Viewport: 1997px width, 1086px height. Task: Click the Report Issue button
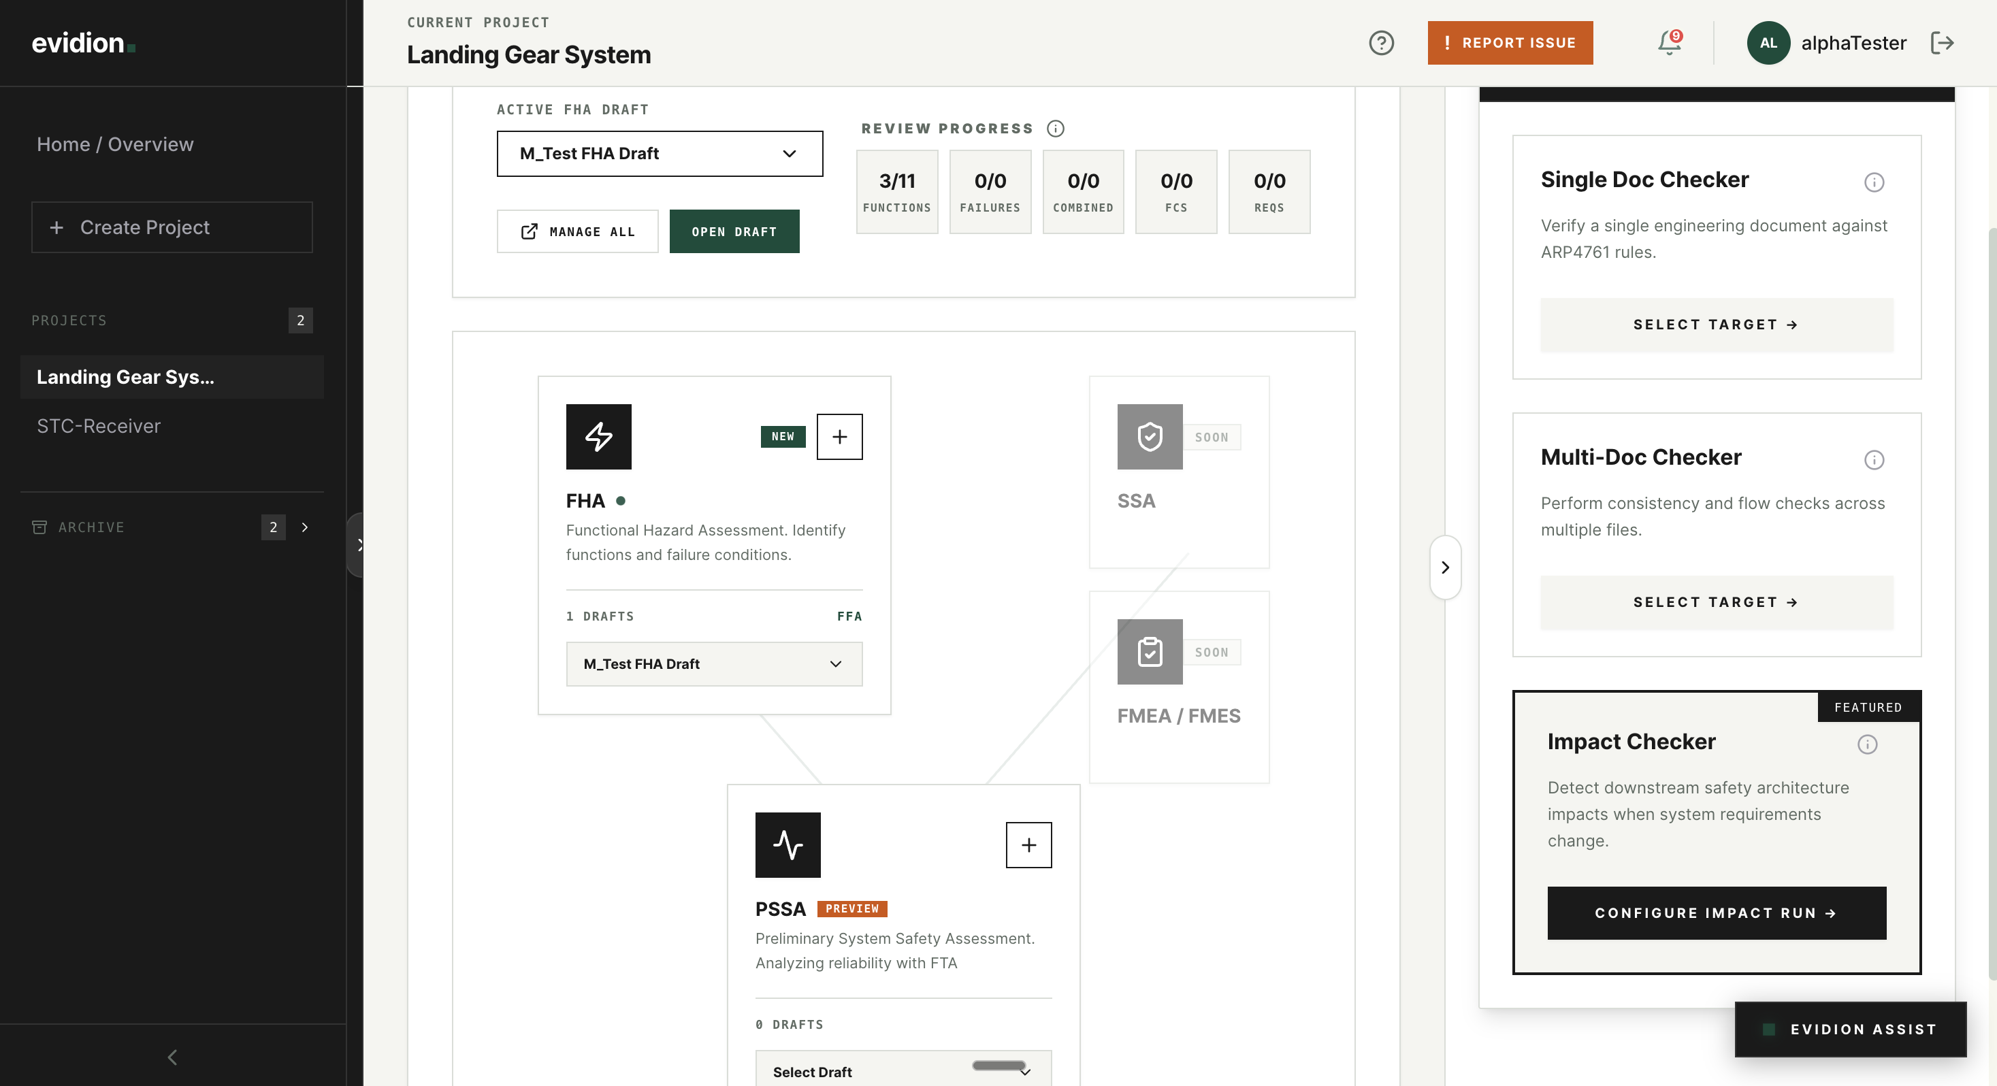pyautogui.click(x=1510, y=43)
